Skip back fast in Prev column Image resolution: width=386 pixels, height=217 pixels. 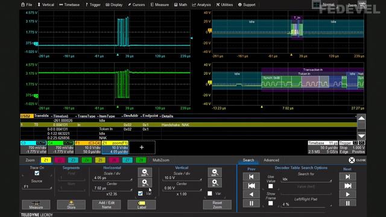pos(251,186)
